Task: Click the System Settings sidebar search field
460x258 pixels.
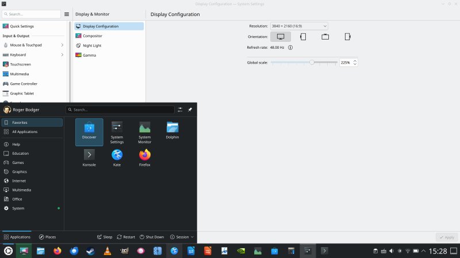Action: 32,14
